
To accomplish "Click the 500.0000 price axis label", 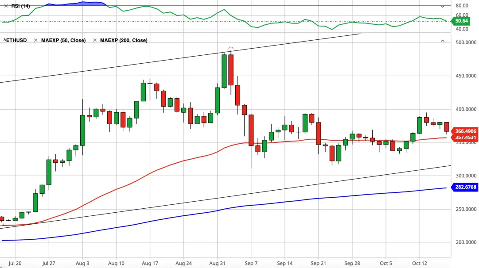I will 466,42.
